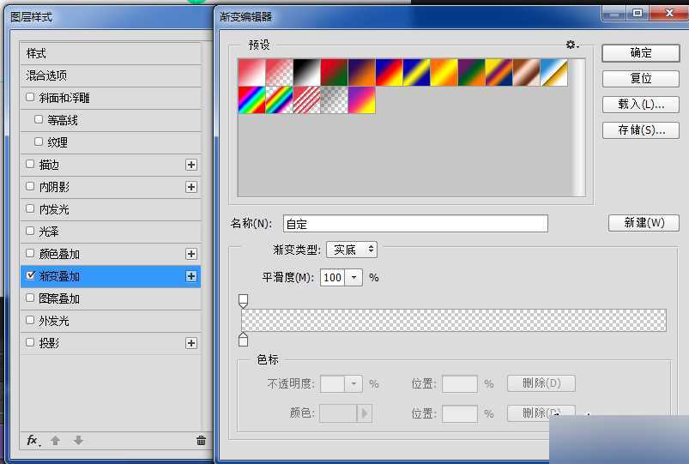Click the move effect down arrow
689x464 pixels.
(78, 440)
